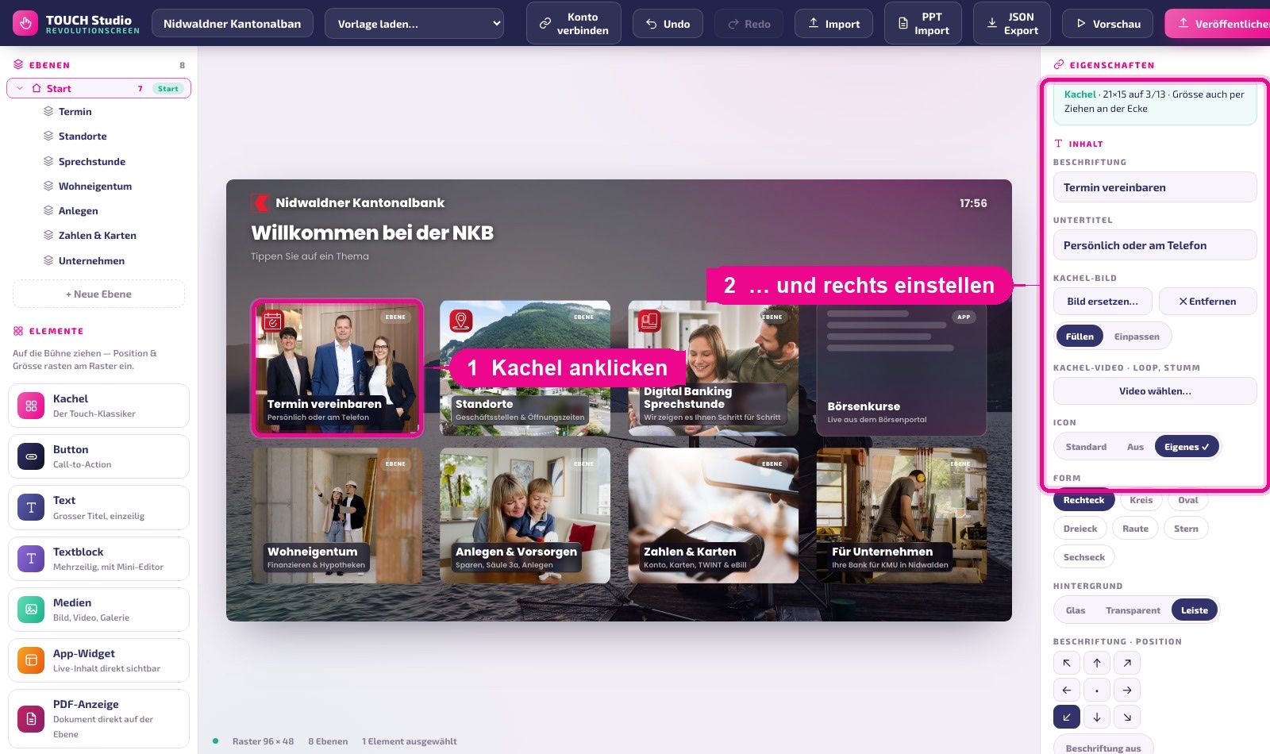Choose the Oval shape

click(x=1188, y=500)
